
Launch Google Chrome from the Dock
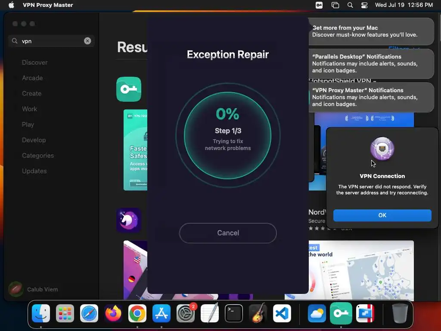[137, 313]
